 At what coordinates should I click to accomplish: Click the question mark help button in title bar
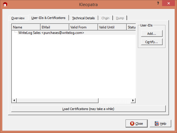point(158,3)
